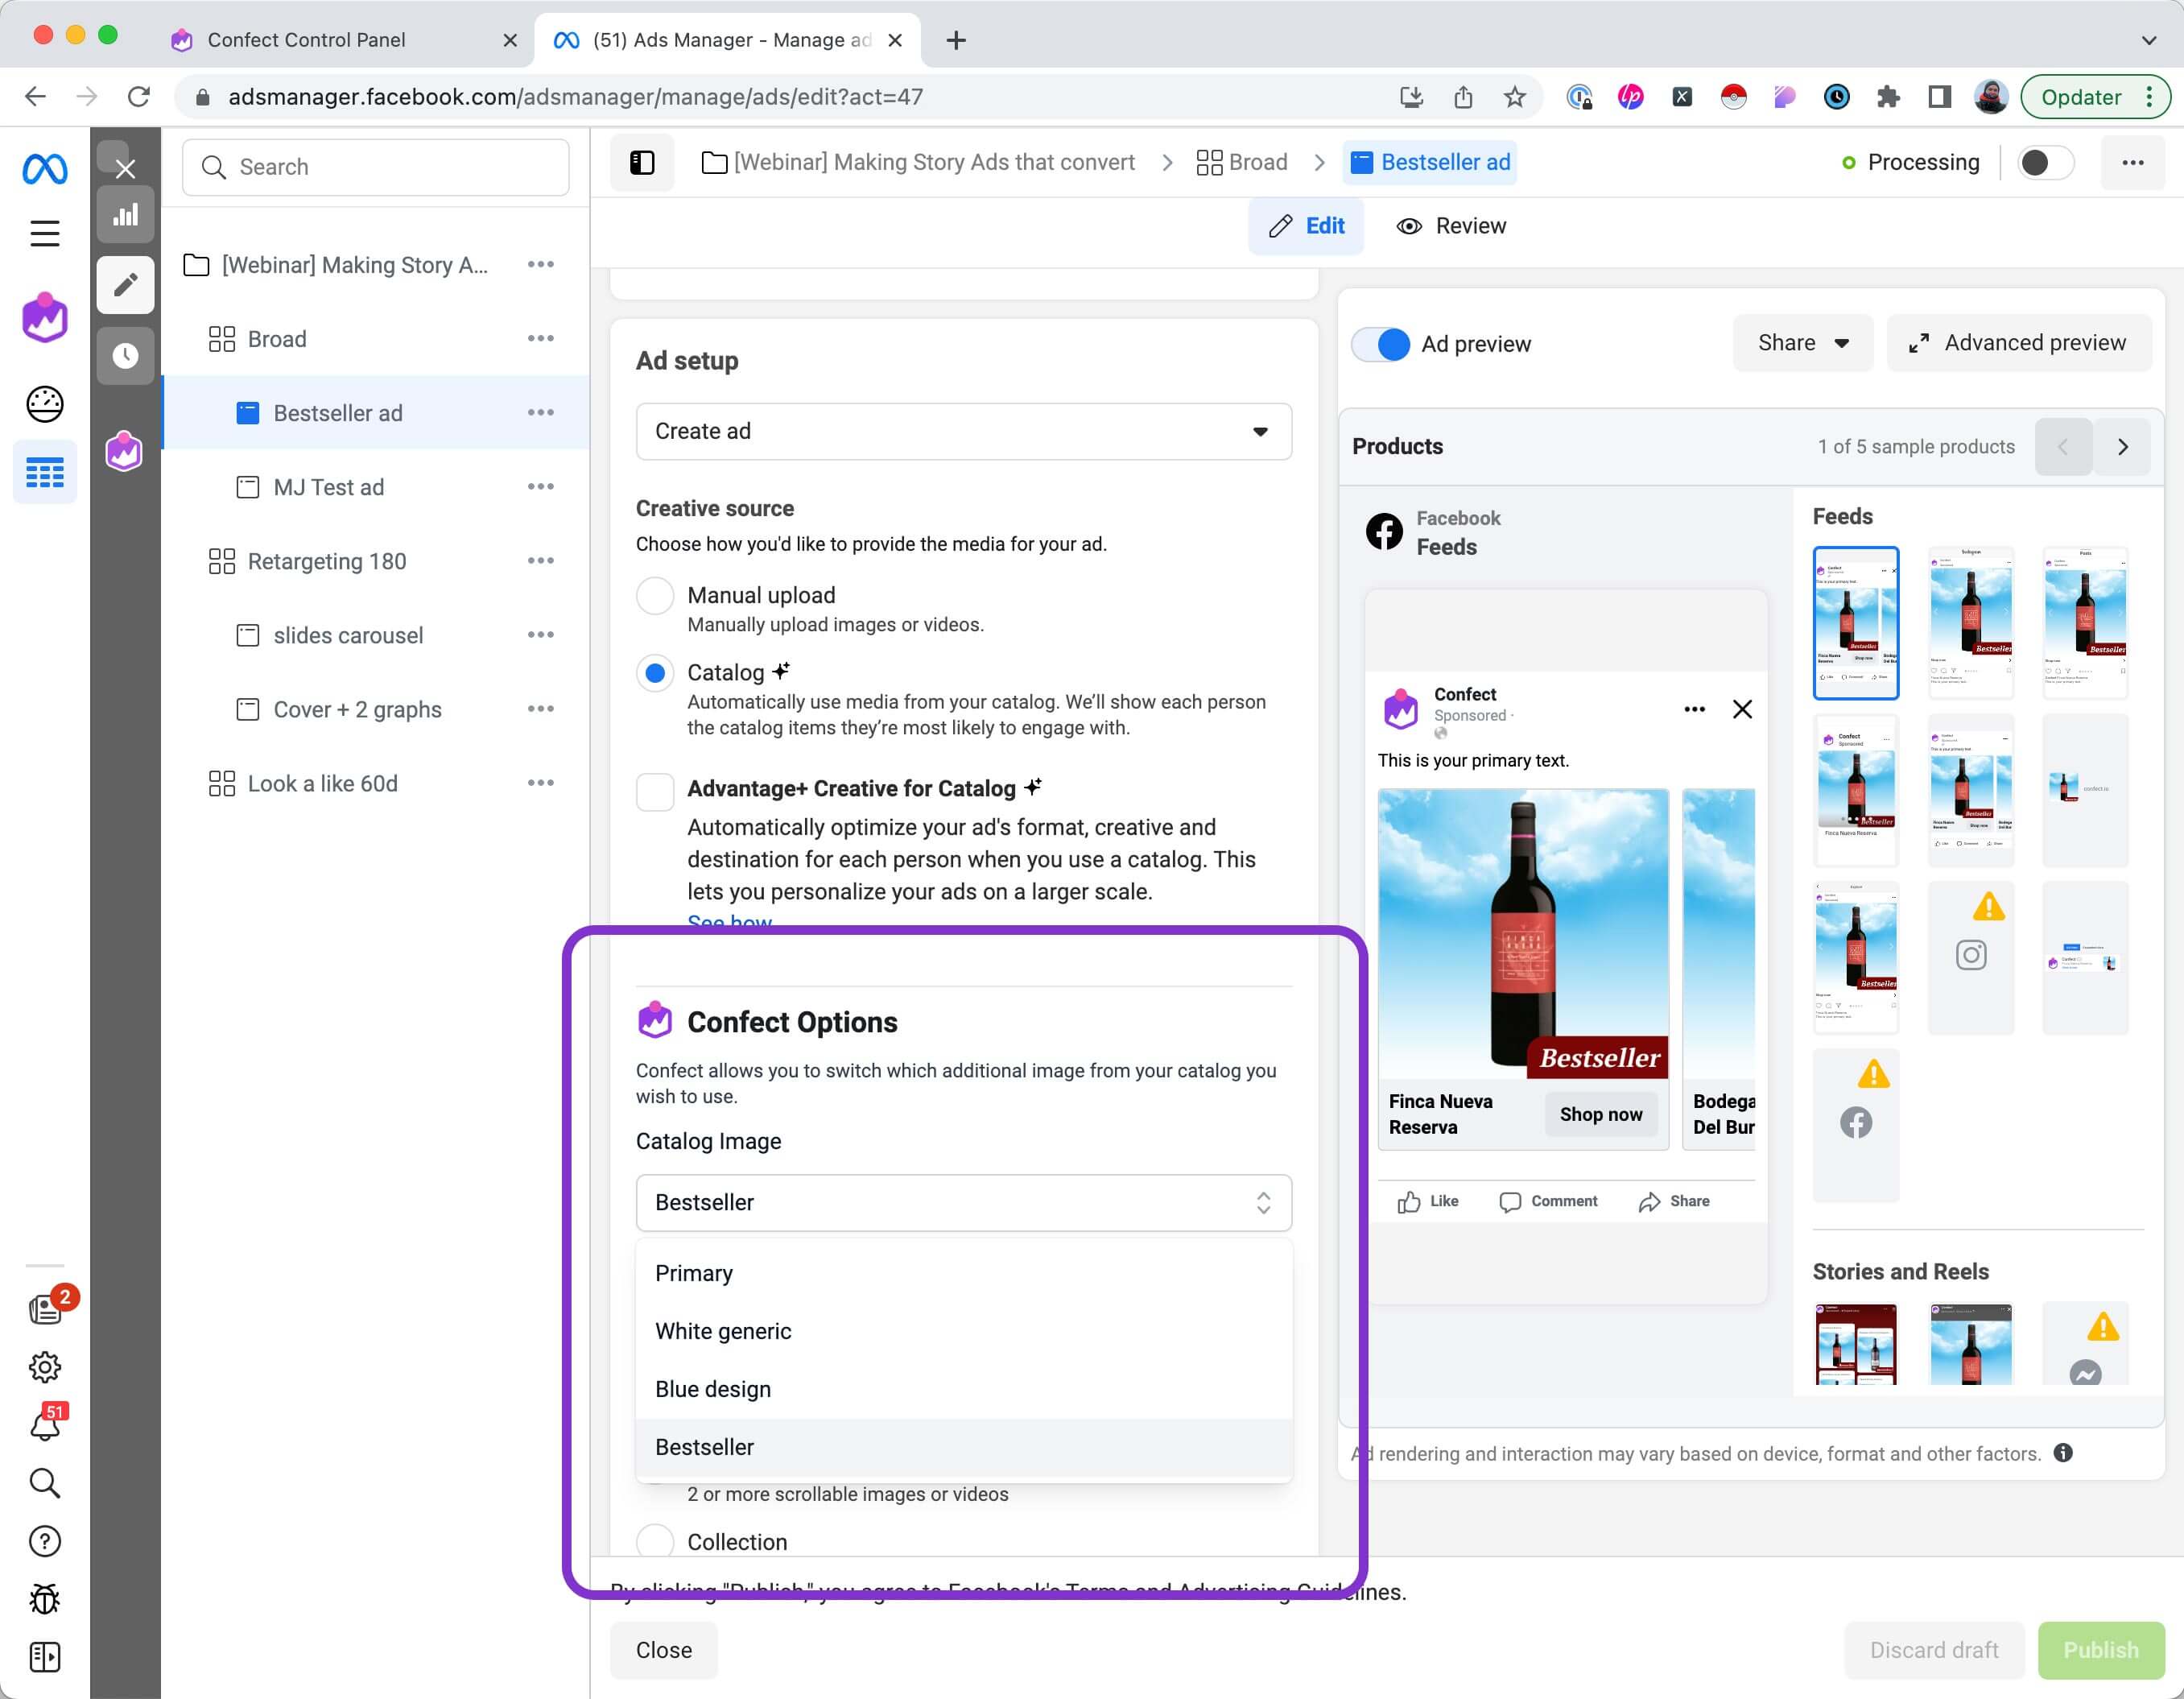The image size is (2184, 1699).
Task: Dismiss the Confect preview post with X
Action: (1742, 710)
